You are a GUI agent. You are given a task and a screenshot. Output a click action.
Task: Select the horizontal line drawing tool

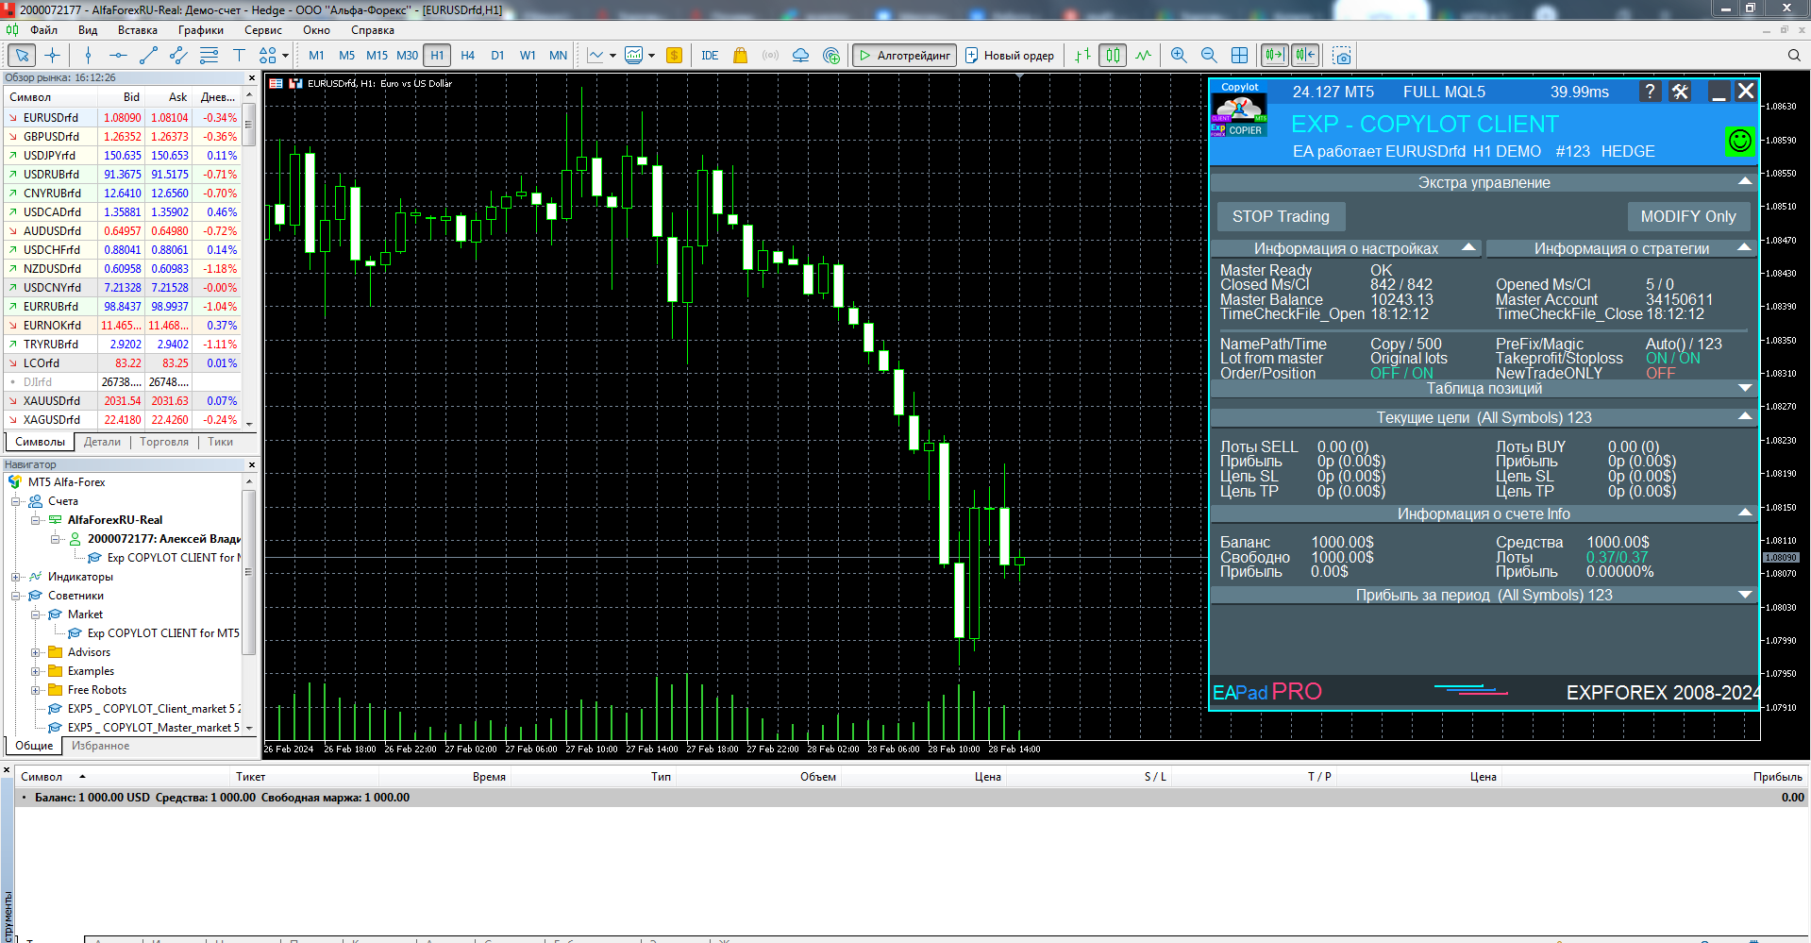click(x=118, y=56)
